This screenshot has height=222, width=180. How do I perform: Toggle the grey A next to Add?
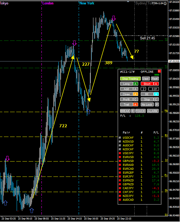click(x=135, y=89)
